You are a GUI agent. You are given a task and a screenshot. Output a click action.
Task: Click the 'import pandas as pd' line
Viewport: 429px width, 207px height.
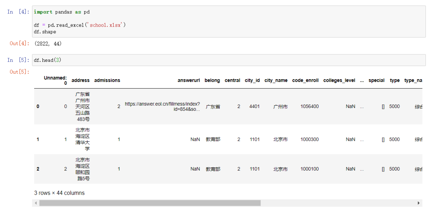click(62, 12)
